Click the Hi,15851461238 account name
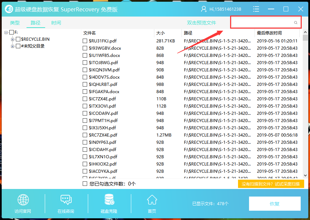 (x=225, y=9)
